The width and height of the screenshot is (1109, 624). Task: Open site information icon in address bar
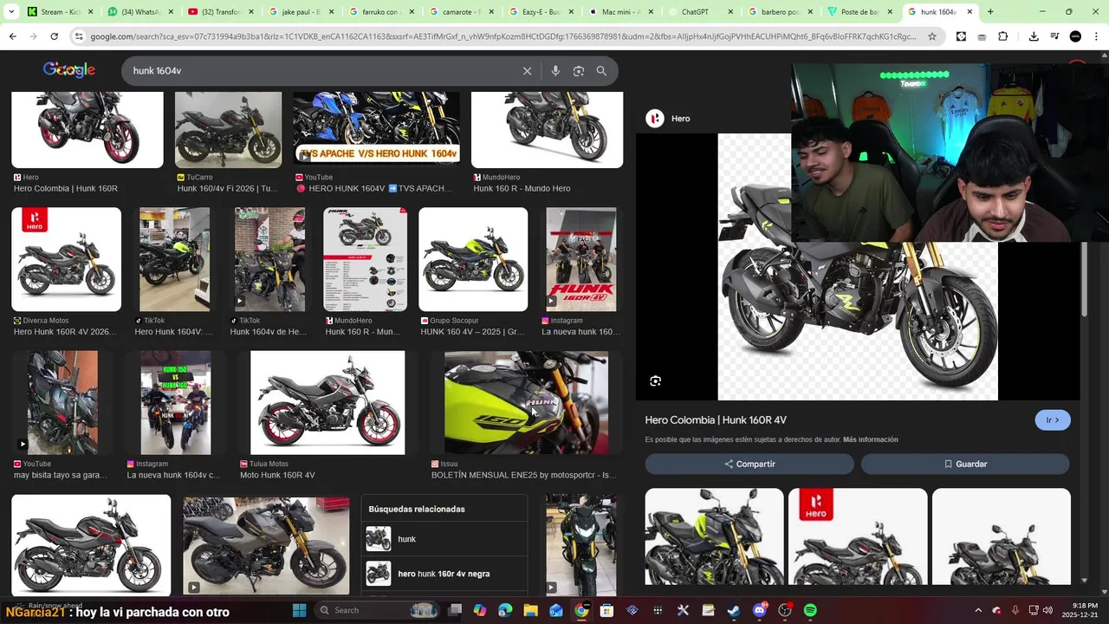[x=79, y=36]
